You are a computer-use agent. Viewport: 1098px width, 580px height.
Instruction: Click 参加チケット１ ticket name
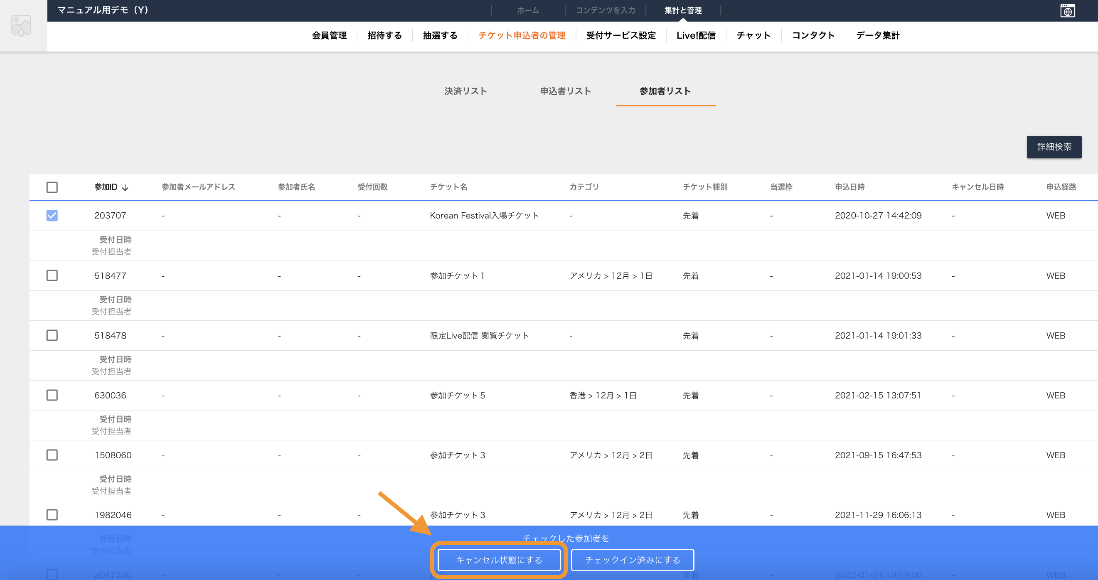(x=457, y=276)
